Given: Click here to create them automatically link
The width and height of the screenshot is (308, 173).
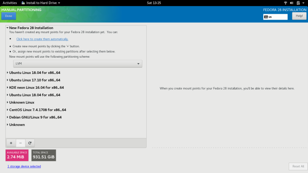Looking at the screenshot, I should [x=42, y=39].
